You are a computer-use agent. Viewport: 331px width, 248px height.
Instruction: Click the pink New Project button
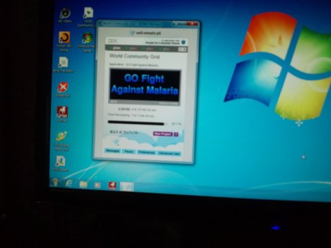pos(163,134)
